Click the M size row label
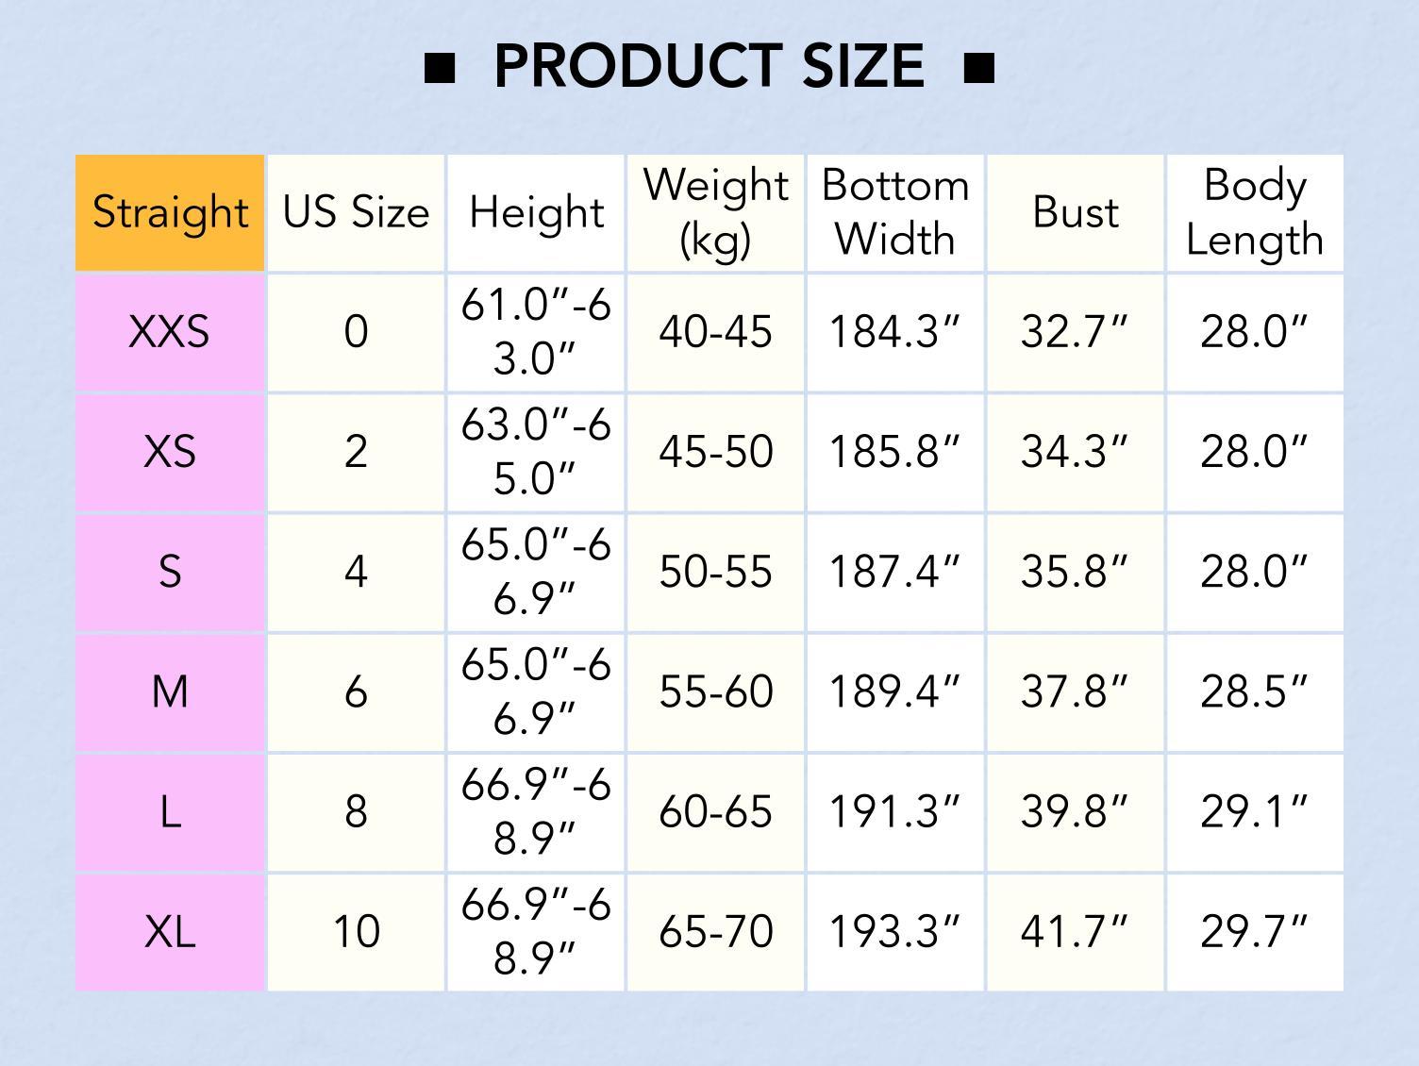1419x1066 pixels. [x=170, y=691]
